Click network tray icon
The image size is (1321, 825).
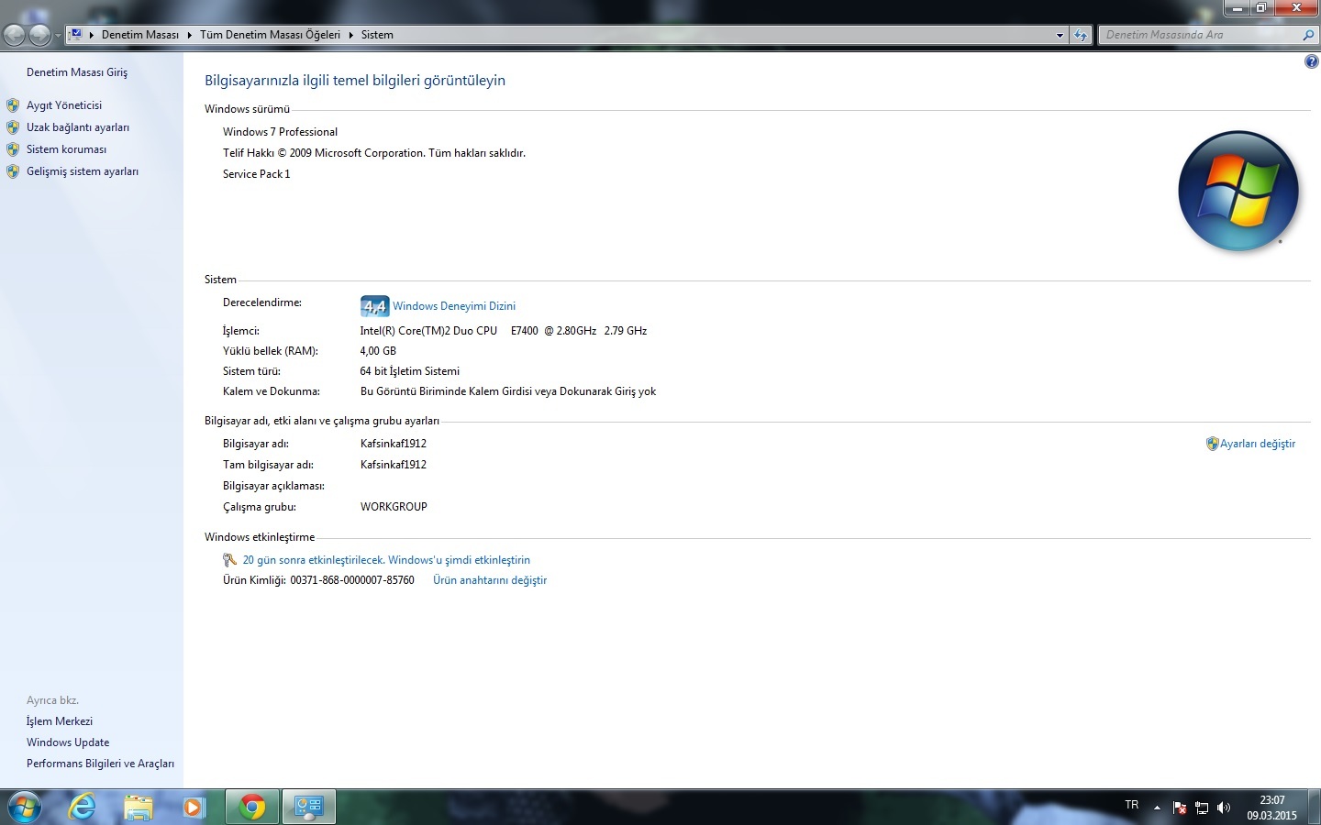coord(1202,808)
